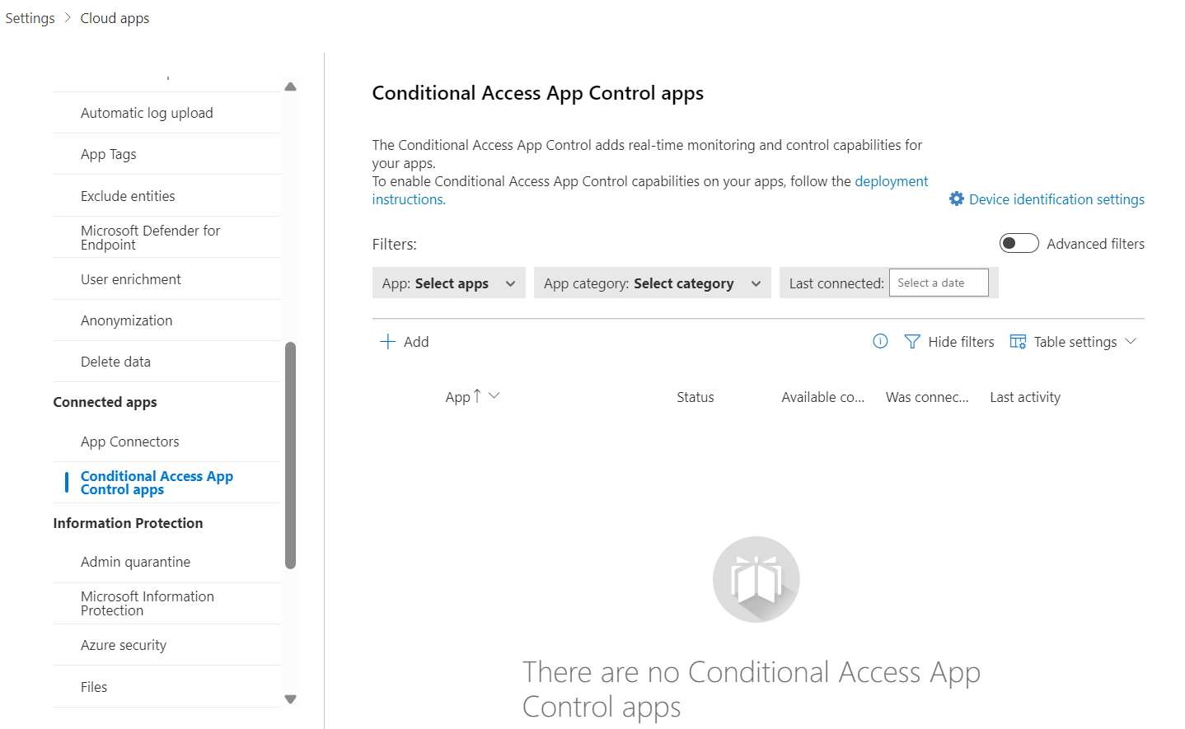Click the sidebar scrollbar thumb
Viewport: 1185px width, 729px height.
(290, 453)
